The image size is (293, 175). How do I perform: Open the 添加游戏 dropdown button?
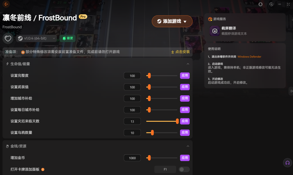point(172,21)
